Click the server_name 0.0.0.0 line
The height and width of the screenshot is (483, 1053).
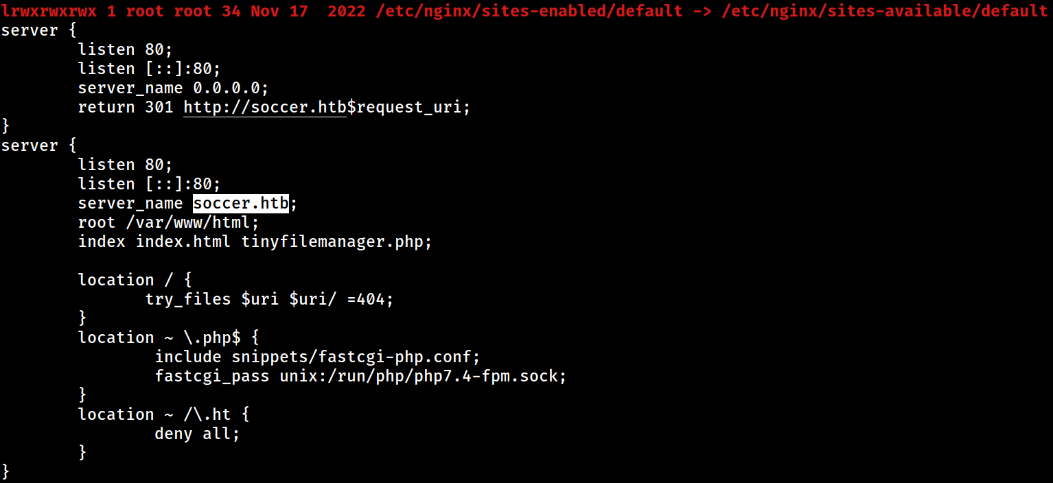point(173,88)
